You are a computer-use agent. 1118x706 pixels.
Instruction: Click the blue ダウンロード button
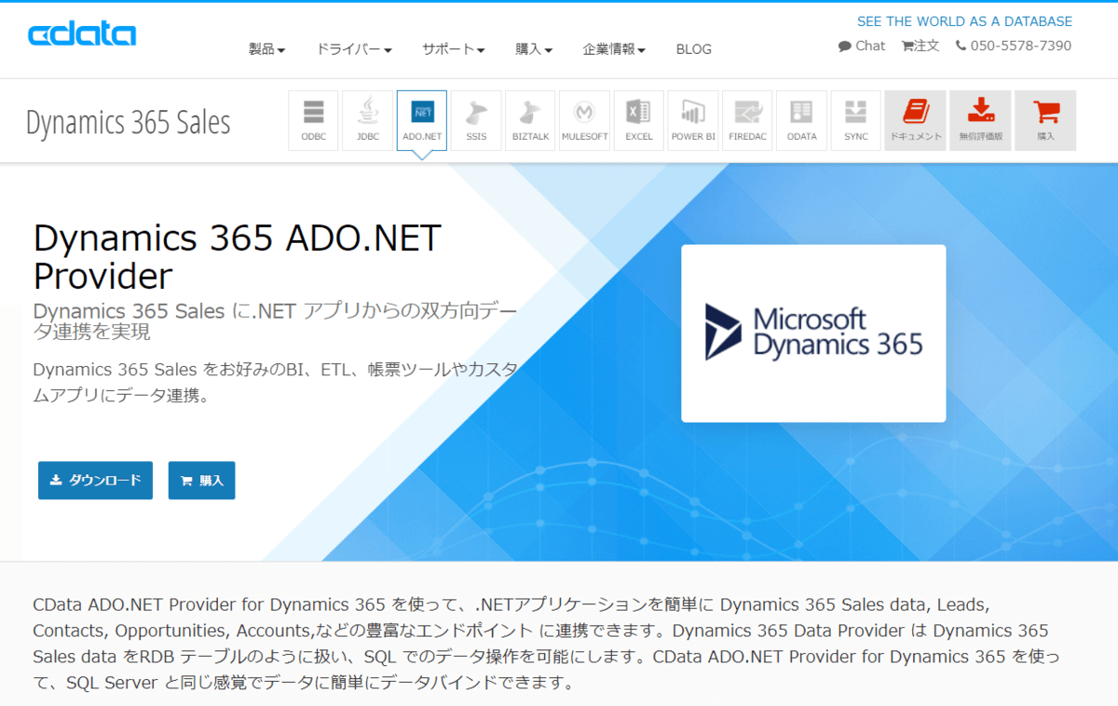95,481
